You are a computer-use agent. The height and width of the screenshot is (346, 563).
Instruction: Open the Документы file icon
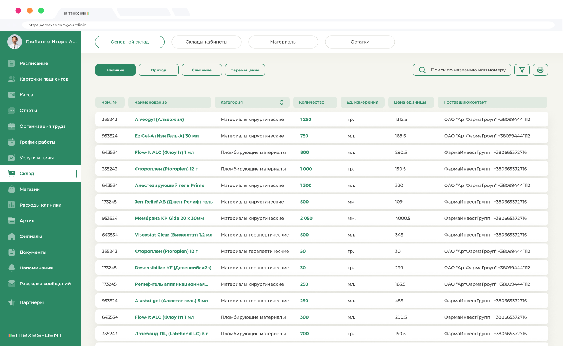point(12,252)
